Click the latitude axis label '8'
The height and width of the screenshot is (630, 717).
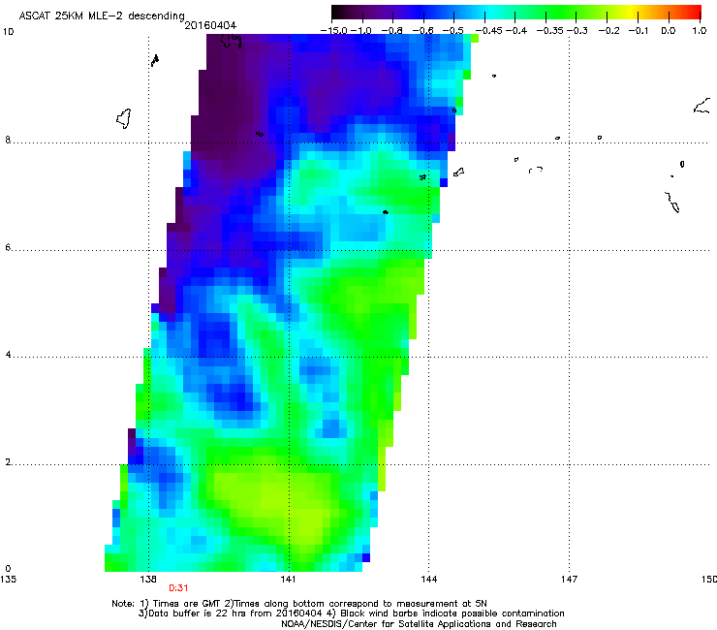click(8, 140)
